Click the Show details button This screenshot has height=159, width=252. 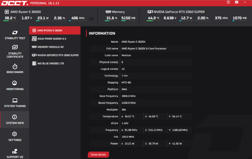tap(98, 154)
